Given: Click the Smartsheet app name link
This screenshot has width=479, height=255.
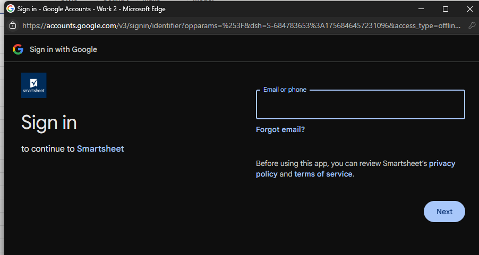Looking at the screenshot, I should coord(100,149).
